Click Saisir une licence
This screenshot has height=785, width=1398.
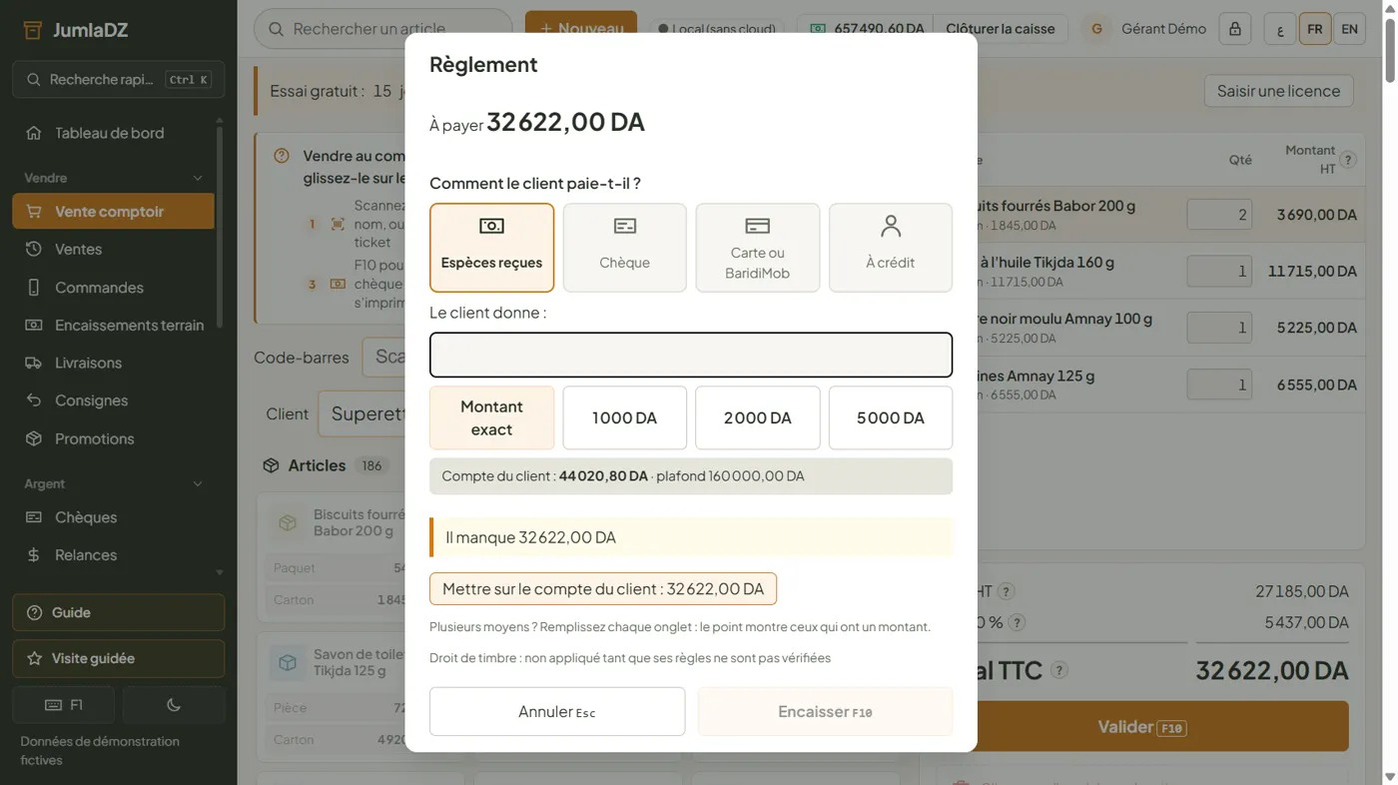coord(1278,91)
